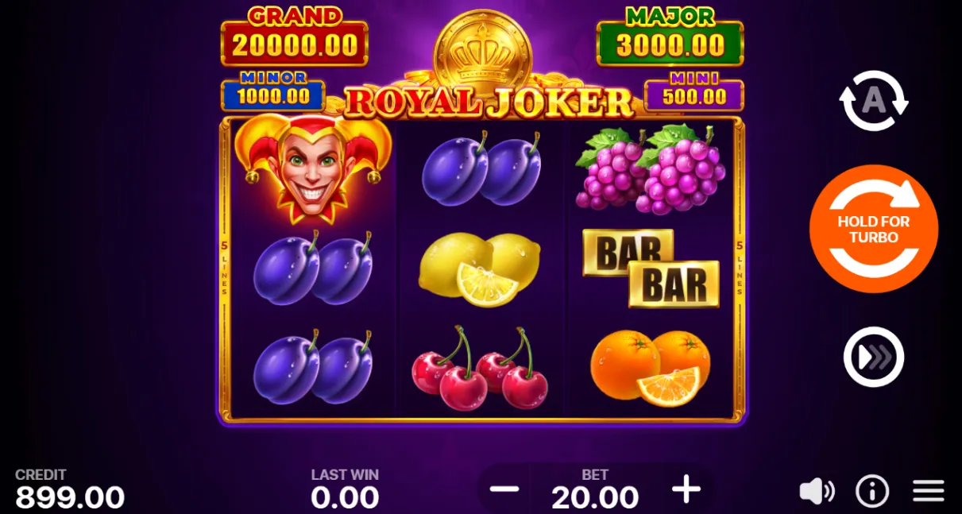
Task: Click the lemon symbol in center
Action: tap(480, 270)
